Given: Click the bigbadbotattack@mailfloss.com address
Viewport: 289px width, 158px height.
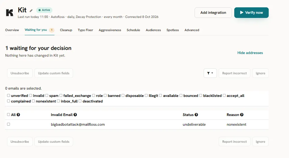Looking at the screenshot, I should (78, 125).
